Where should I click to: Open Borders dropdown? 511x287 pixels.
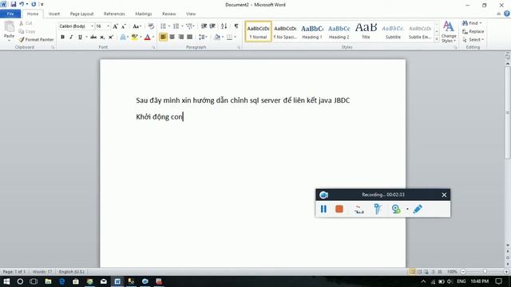(x=235, y=37)
